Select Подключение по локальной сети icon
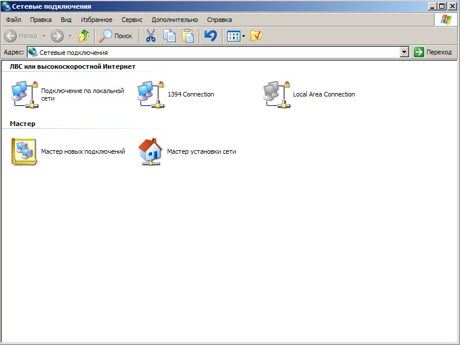460x345 pixels. pyautogui.click(x=25, y=94)
